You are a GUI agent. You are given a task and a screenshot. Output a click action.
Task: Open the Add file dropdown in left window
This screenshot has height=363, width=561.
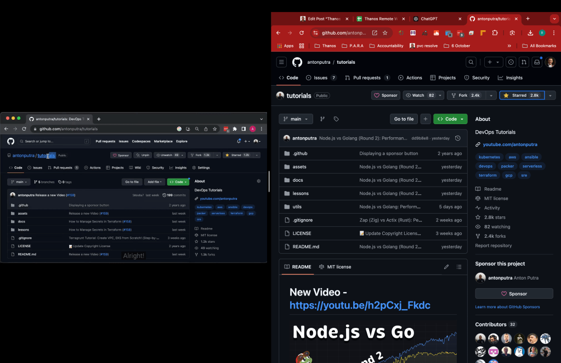155,182
